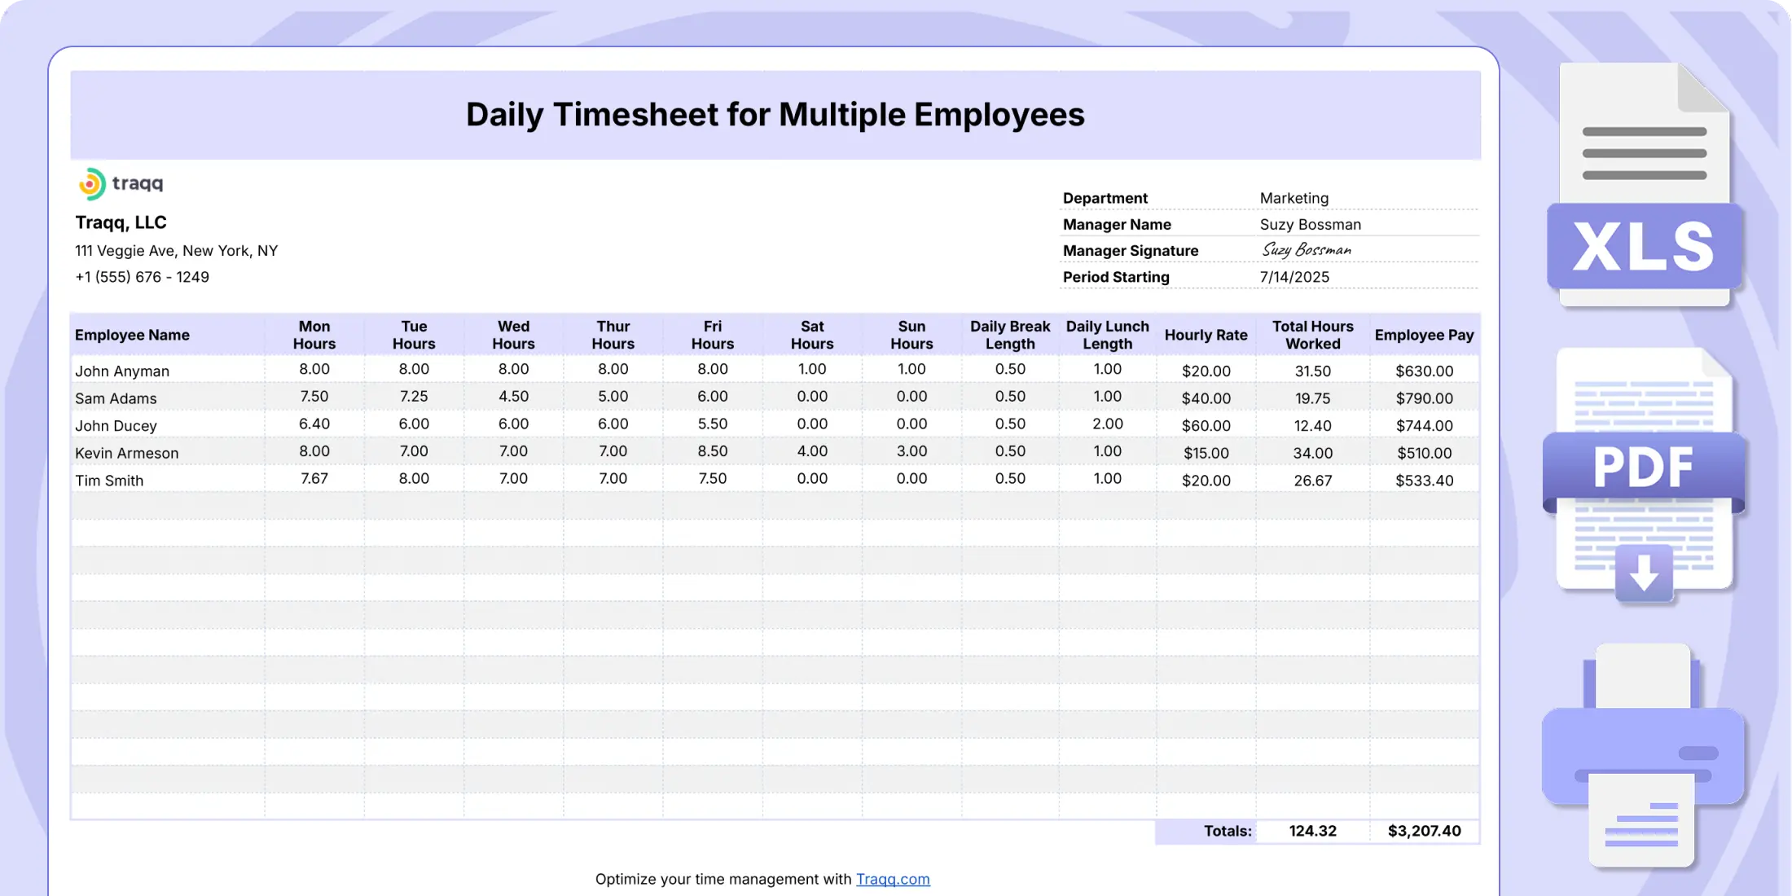Viewport: 1792px width, 896px height.
Task: Click Kevin Armeson's 3.00 Sunday hours
Action: (911, 450)
